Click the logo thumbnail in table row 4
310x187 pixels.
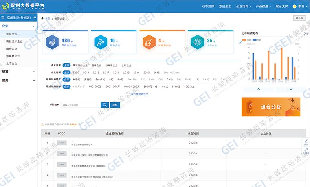tap(62, 175)
